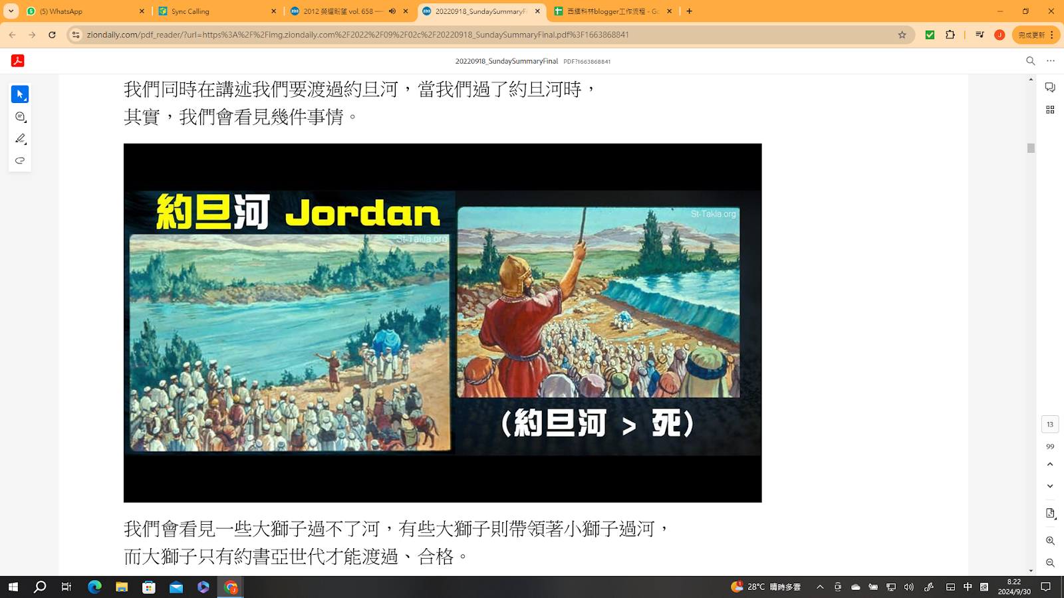Image resolution: width=1064 pixels, height=598 pixels.
Task: Click the green checkmark extension icon
Action: (930, 35)
